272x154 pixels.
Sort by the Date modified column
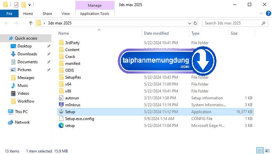(x=156, y=33)
